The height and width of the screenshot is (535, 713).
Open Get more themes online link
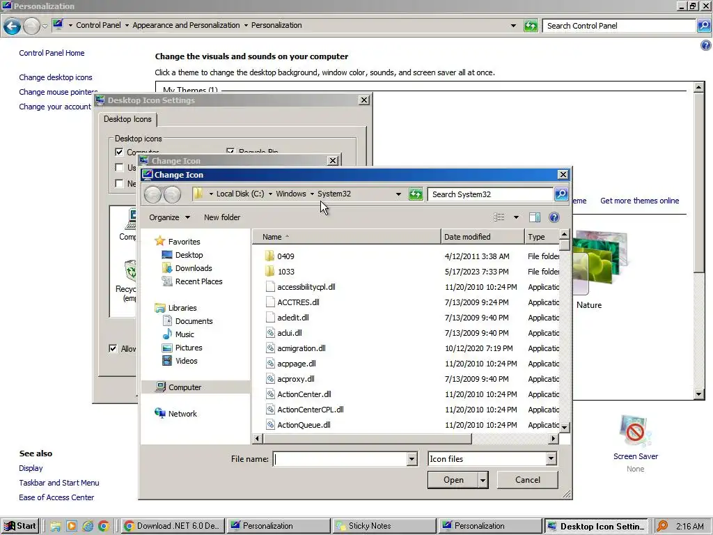[x=639, y=201]
